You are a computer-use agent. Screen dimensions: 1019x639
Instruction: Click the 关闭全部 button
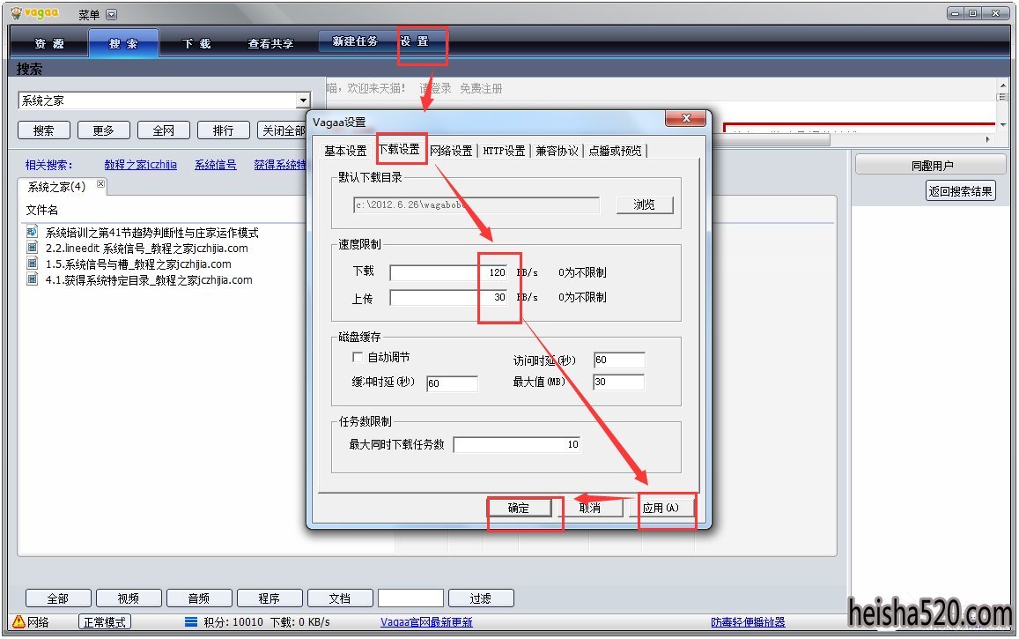click(282, 130)
